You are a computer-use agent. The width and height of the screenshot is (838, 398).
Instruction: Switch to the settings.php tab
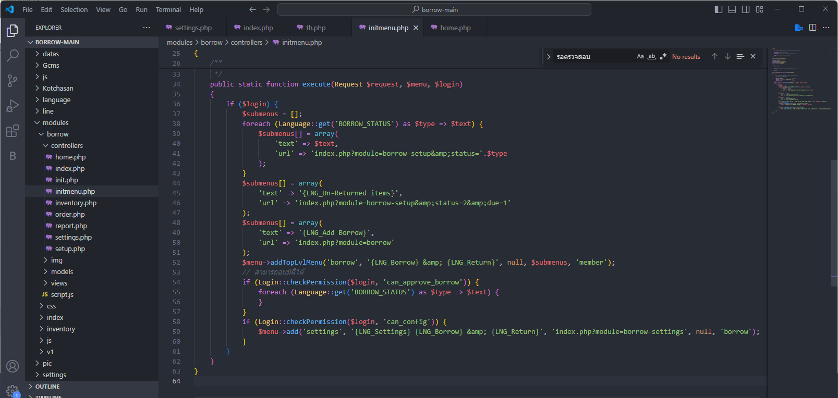(x=193, y=28)
